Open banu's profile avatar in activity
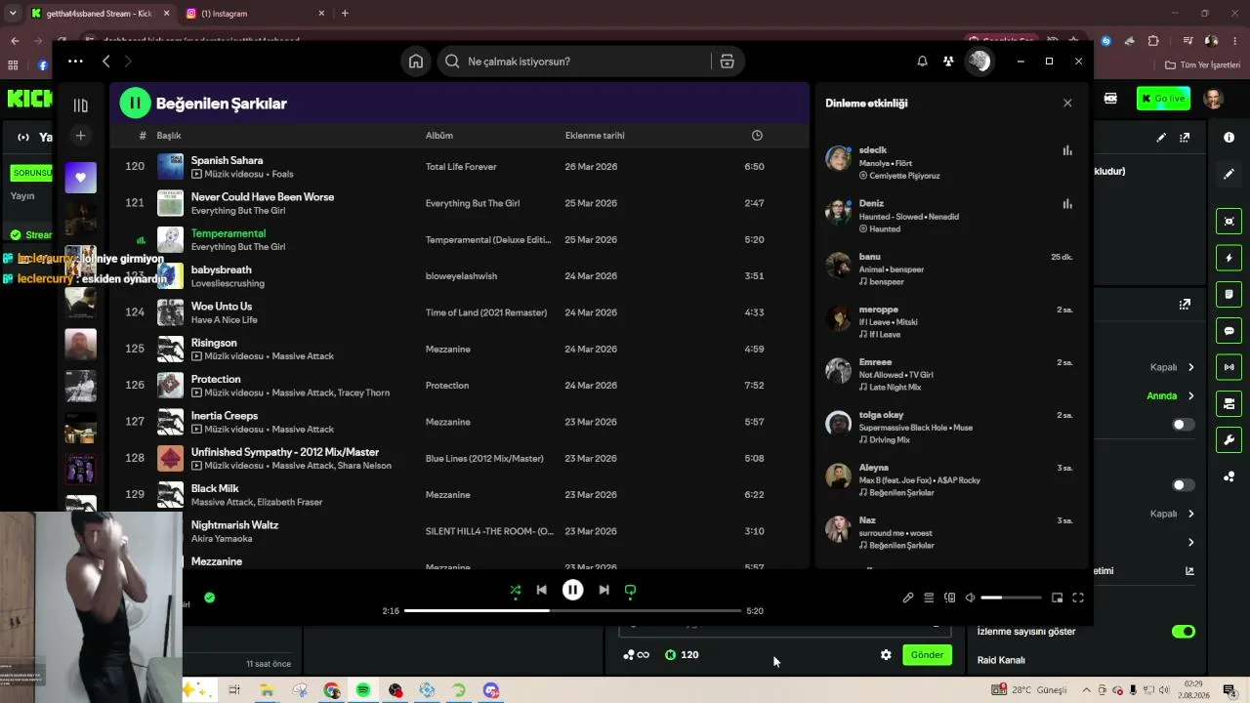Image resolution: width=1250 pixels, height=703 pixels. [839, 265]
